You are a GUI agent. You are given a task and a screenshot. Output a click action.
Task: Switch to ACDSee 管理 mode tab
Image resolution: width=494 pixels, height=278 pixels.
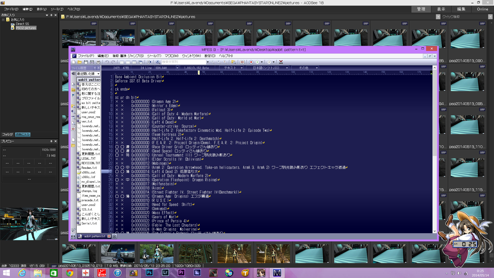click(421, 9)
